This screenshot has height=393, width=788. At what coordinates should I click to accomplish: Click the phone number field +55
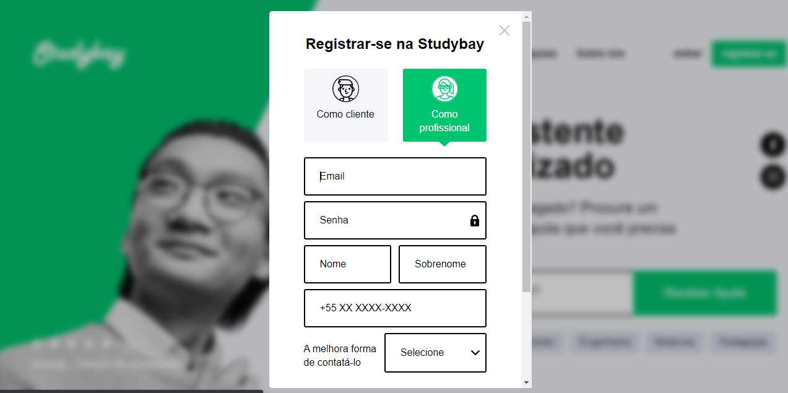tap(395, 308)
